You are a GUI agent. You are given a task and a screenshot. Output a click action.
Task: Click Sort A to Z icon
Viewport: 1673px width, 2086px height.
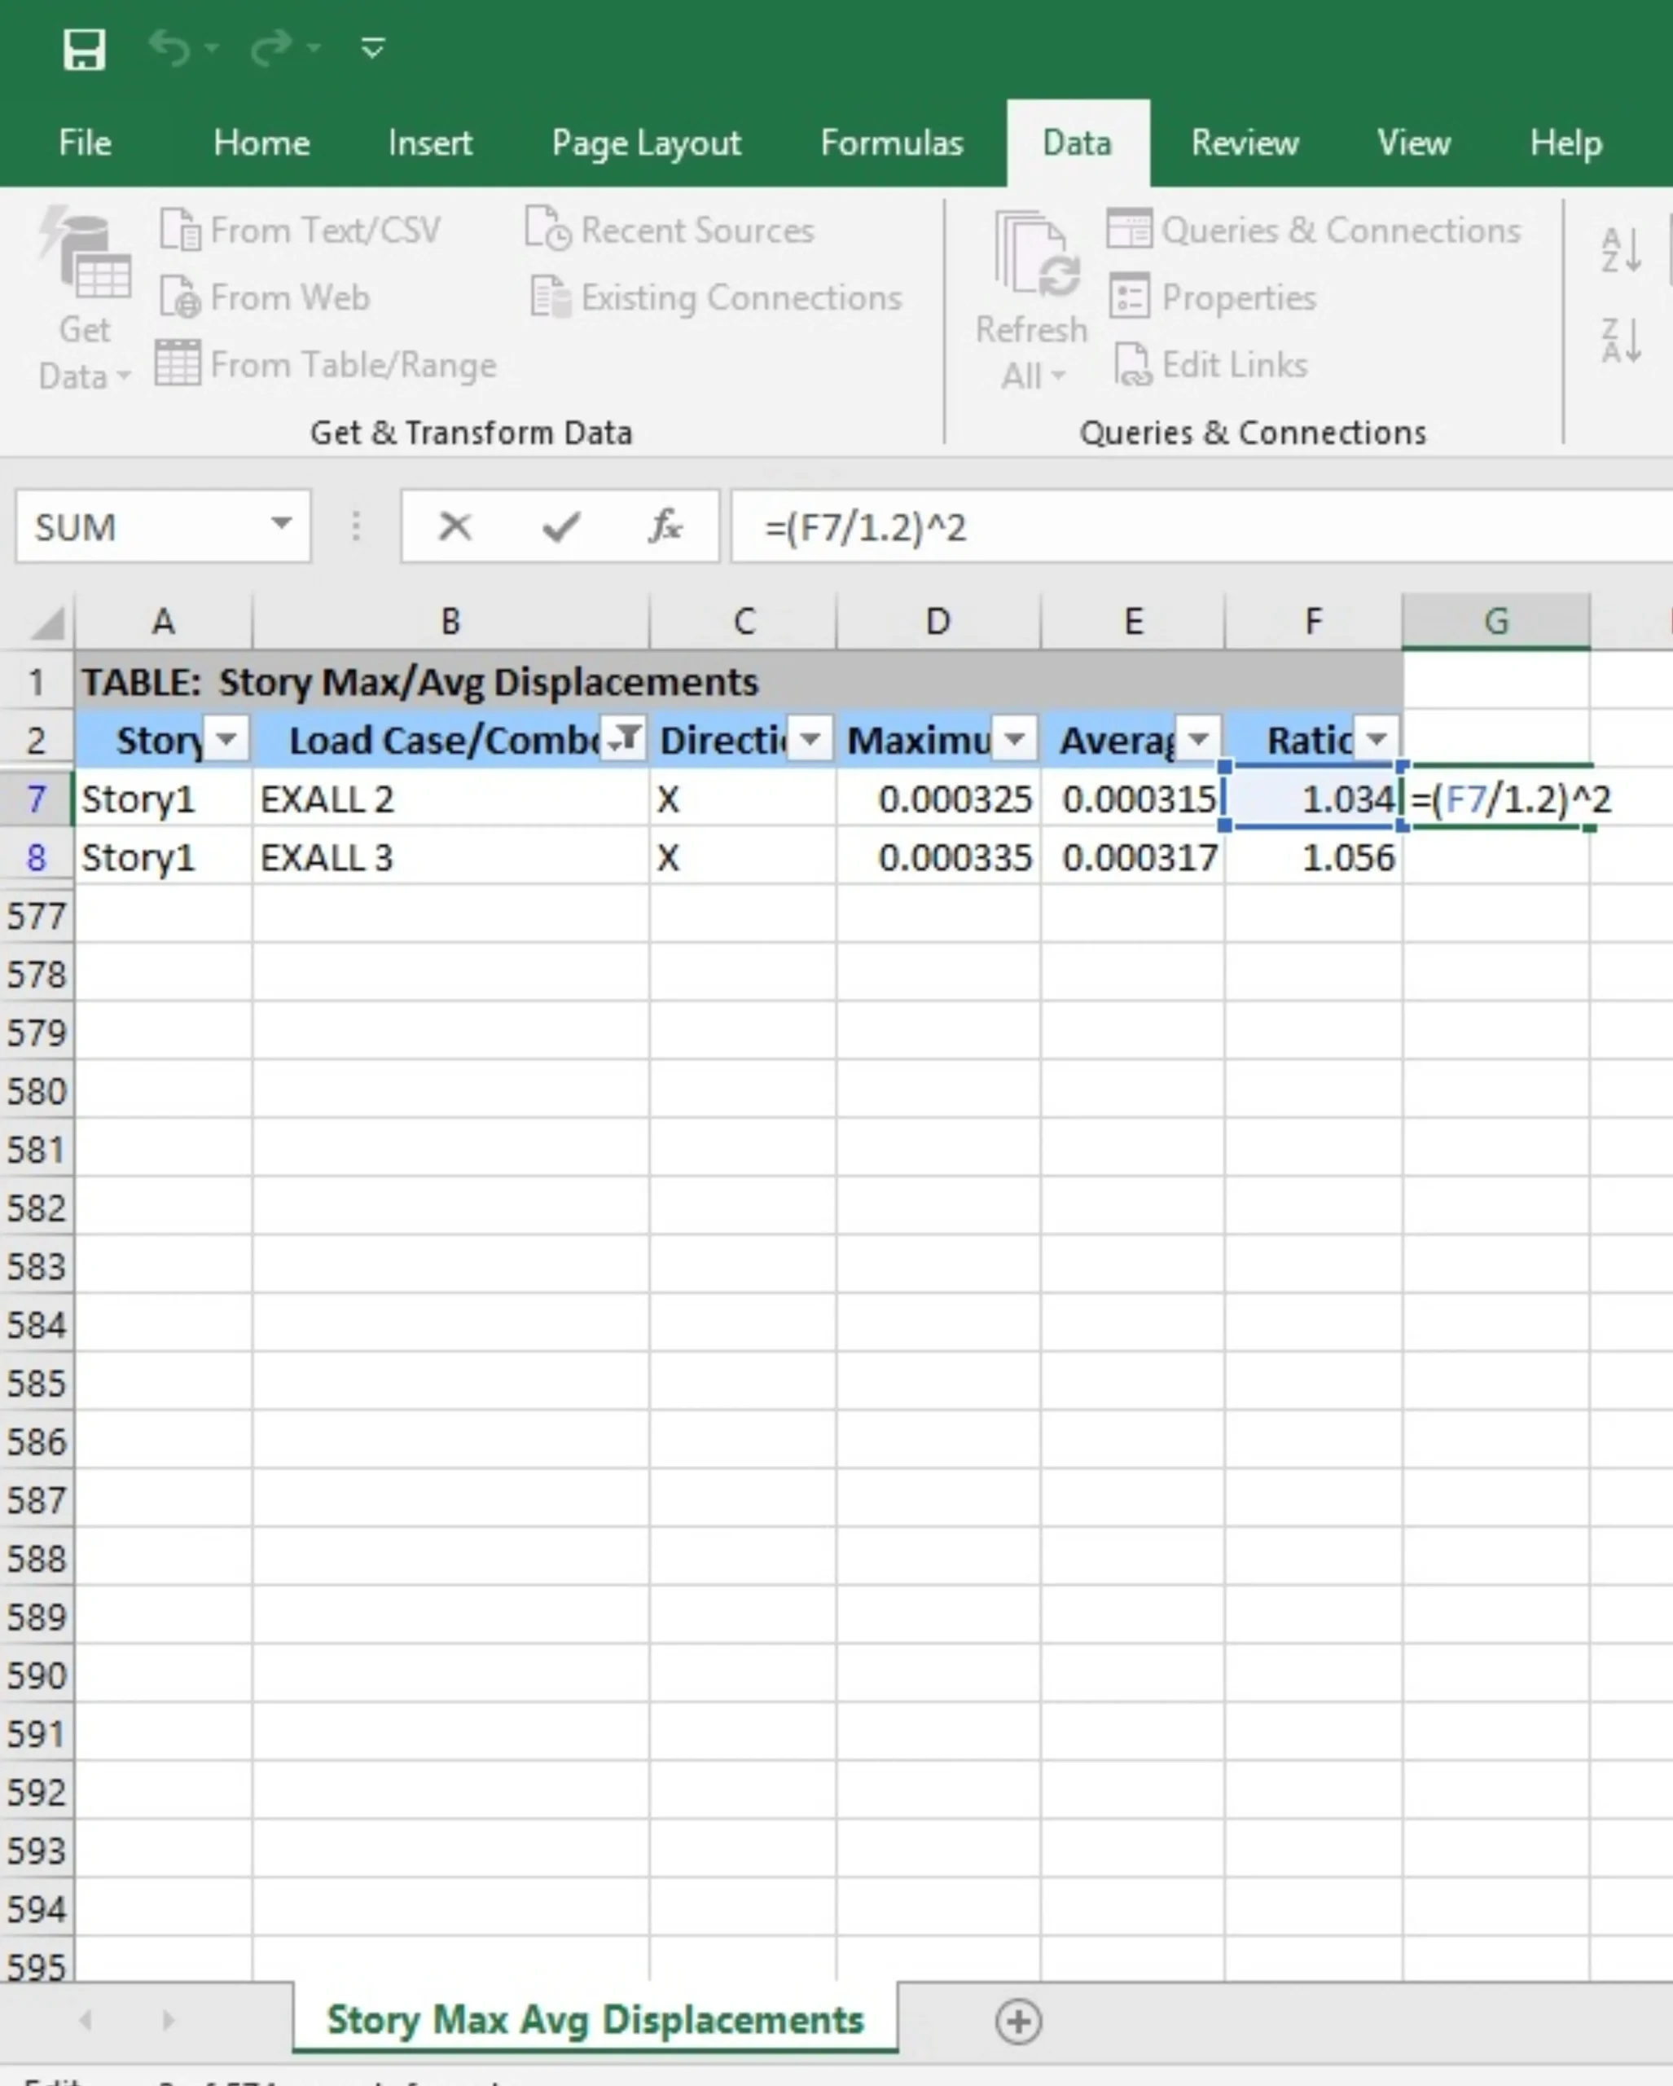coord(1621,251)
